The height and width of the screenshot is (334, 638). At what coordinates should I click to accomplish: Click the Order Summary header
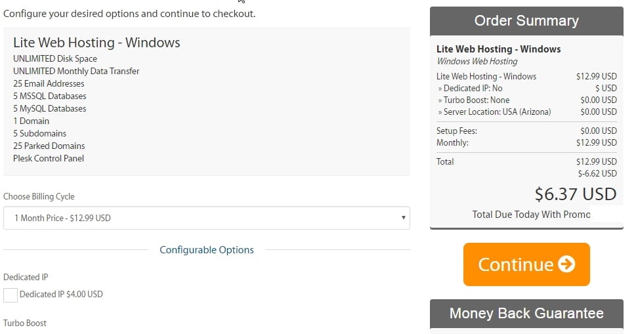tap(526, 21)
